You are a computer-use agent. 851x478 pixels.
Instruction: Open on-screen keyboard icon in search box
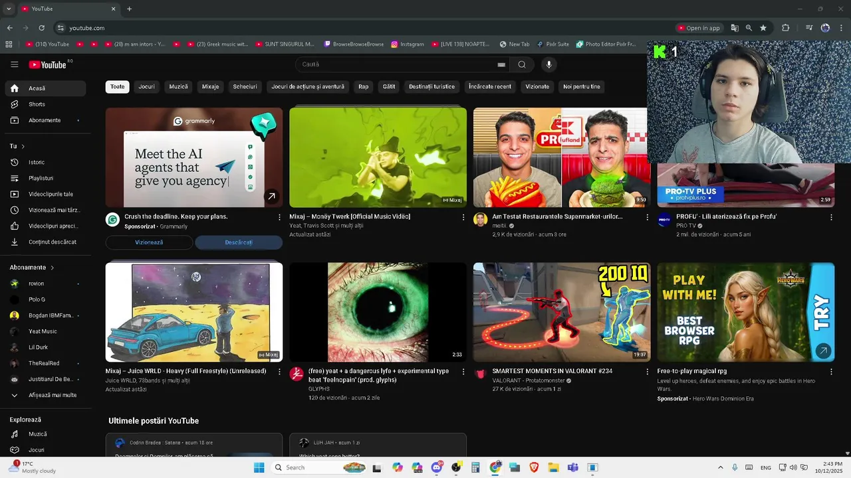501,64
